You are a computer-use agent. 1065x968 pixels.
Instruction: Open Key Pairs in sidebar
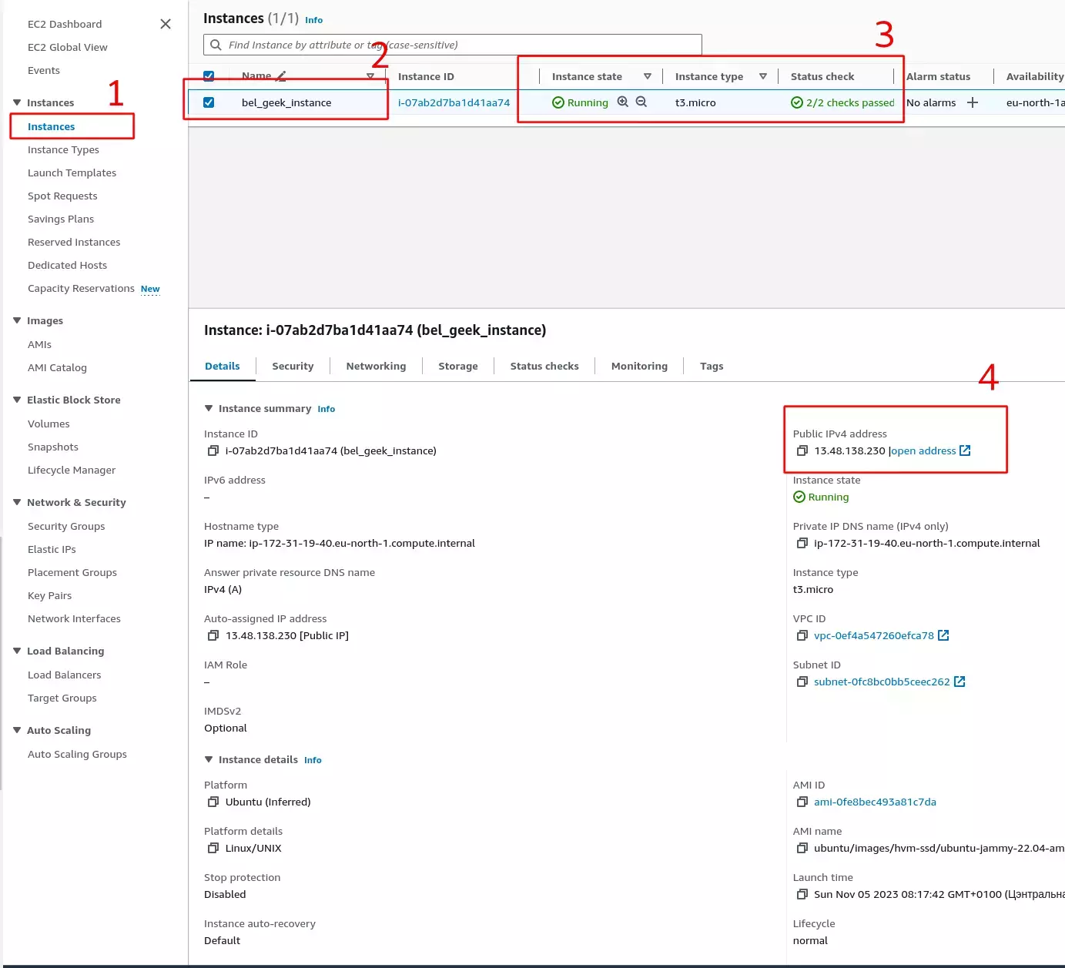[x=49, y=595]
